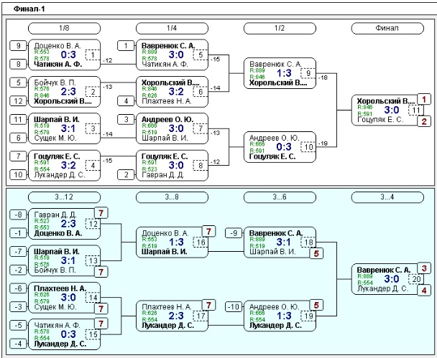Click score 2:3 of Бойчук–Хорольский 1/8 match
Image resolution: width=437 pixels, height=358 pixels.
pos(68,92)
